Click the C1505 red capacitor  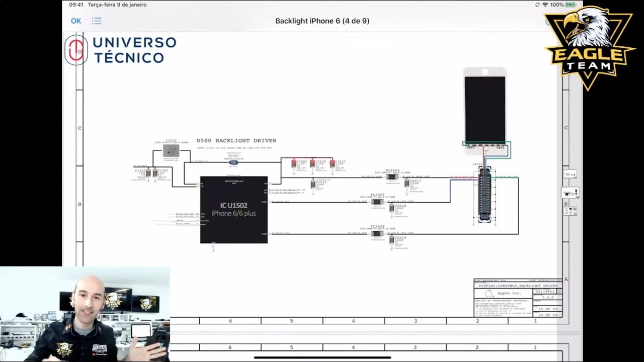coord(294,164)
